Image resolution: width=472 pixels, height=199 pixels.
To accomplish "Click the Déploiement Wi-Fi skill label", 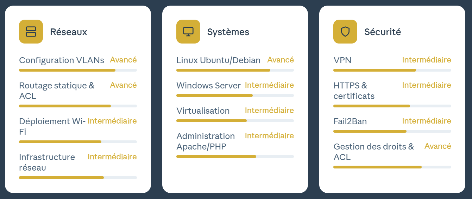I will (52, 126).
